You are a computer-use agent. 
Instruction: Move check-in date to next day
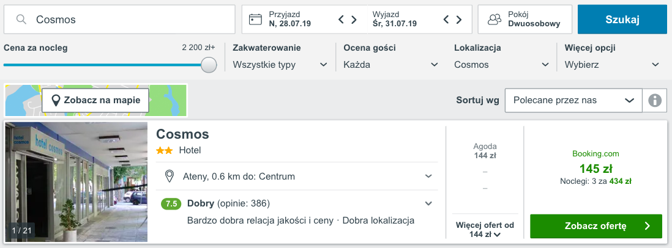coord(354,20)
